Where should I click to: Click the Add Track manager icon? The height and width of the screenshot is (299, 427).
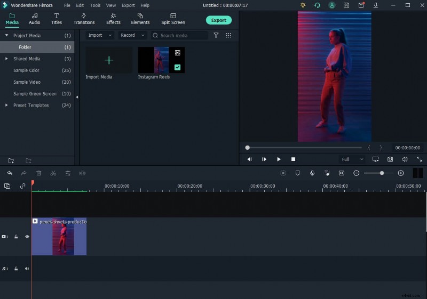pyautogui.click(x=7, y=186)
